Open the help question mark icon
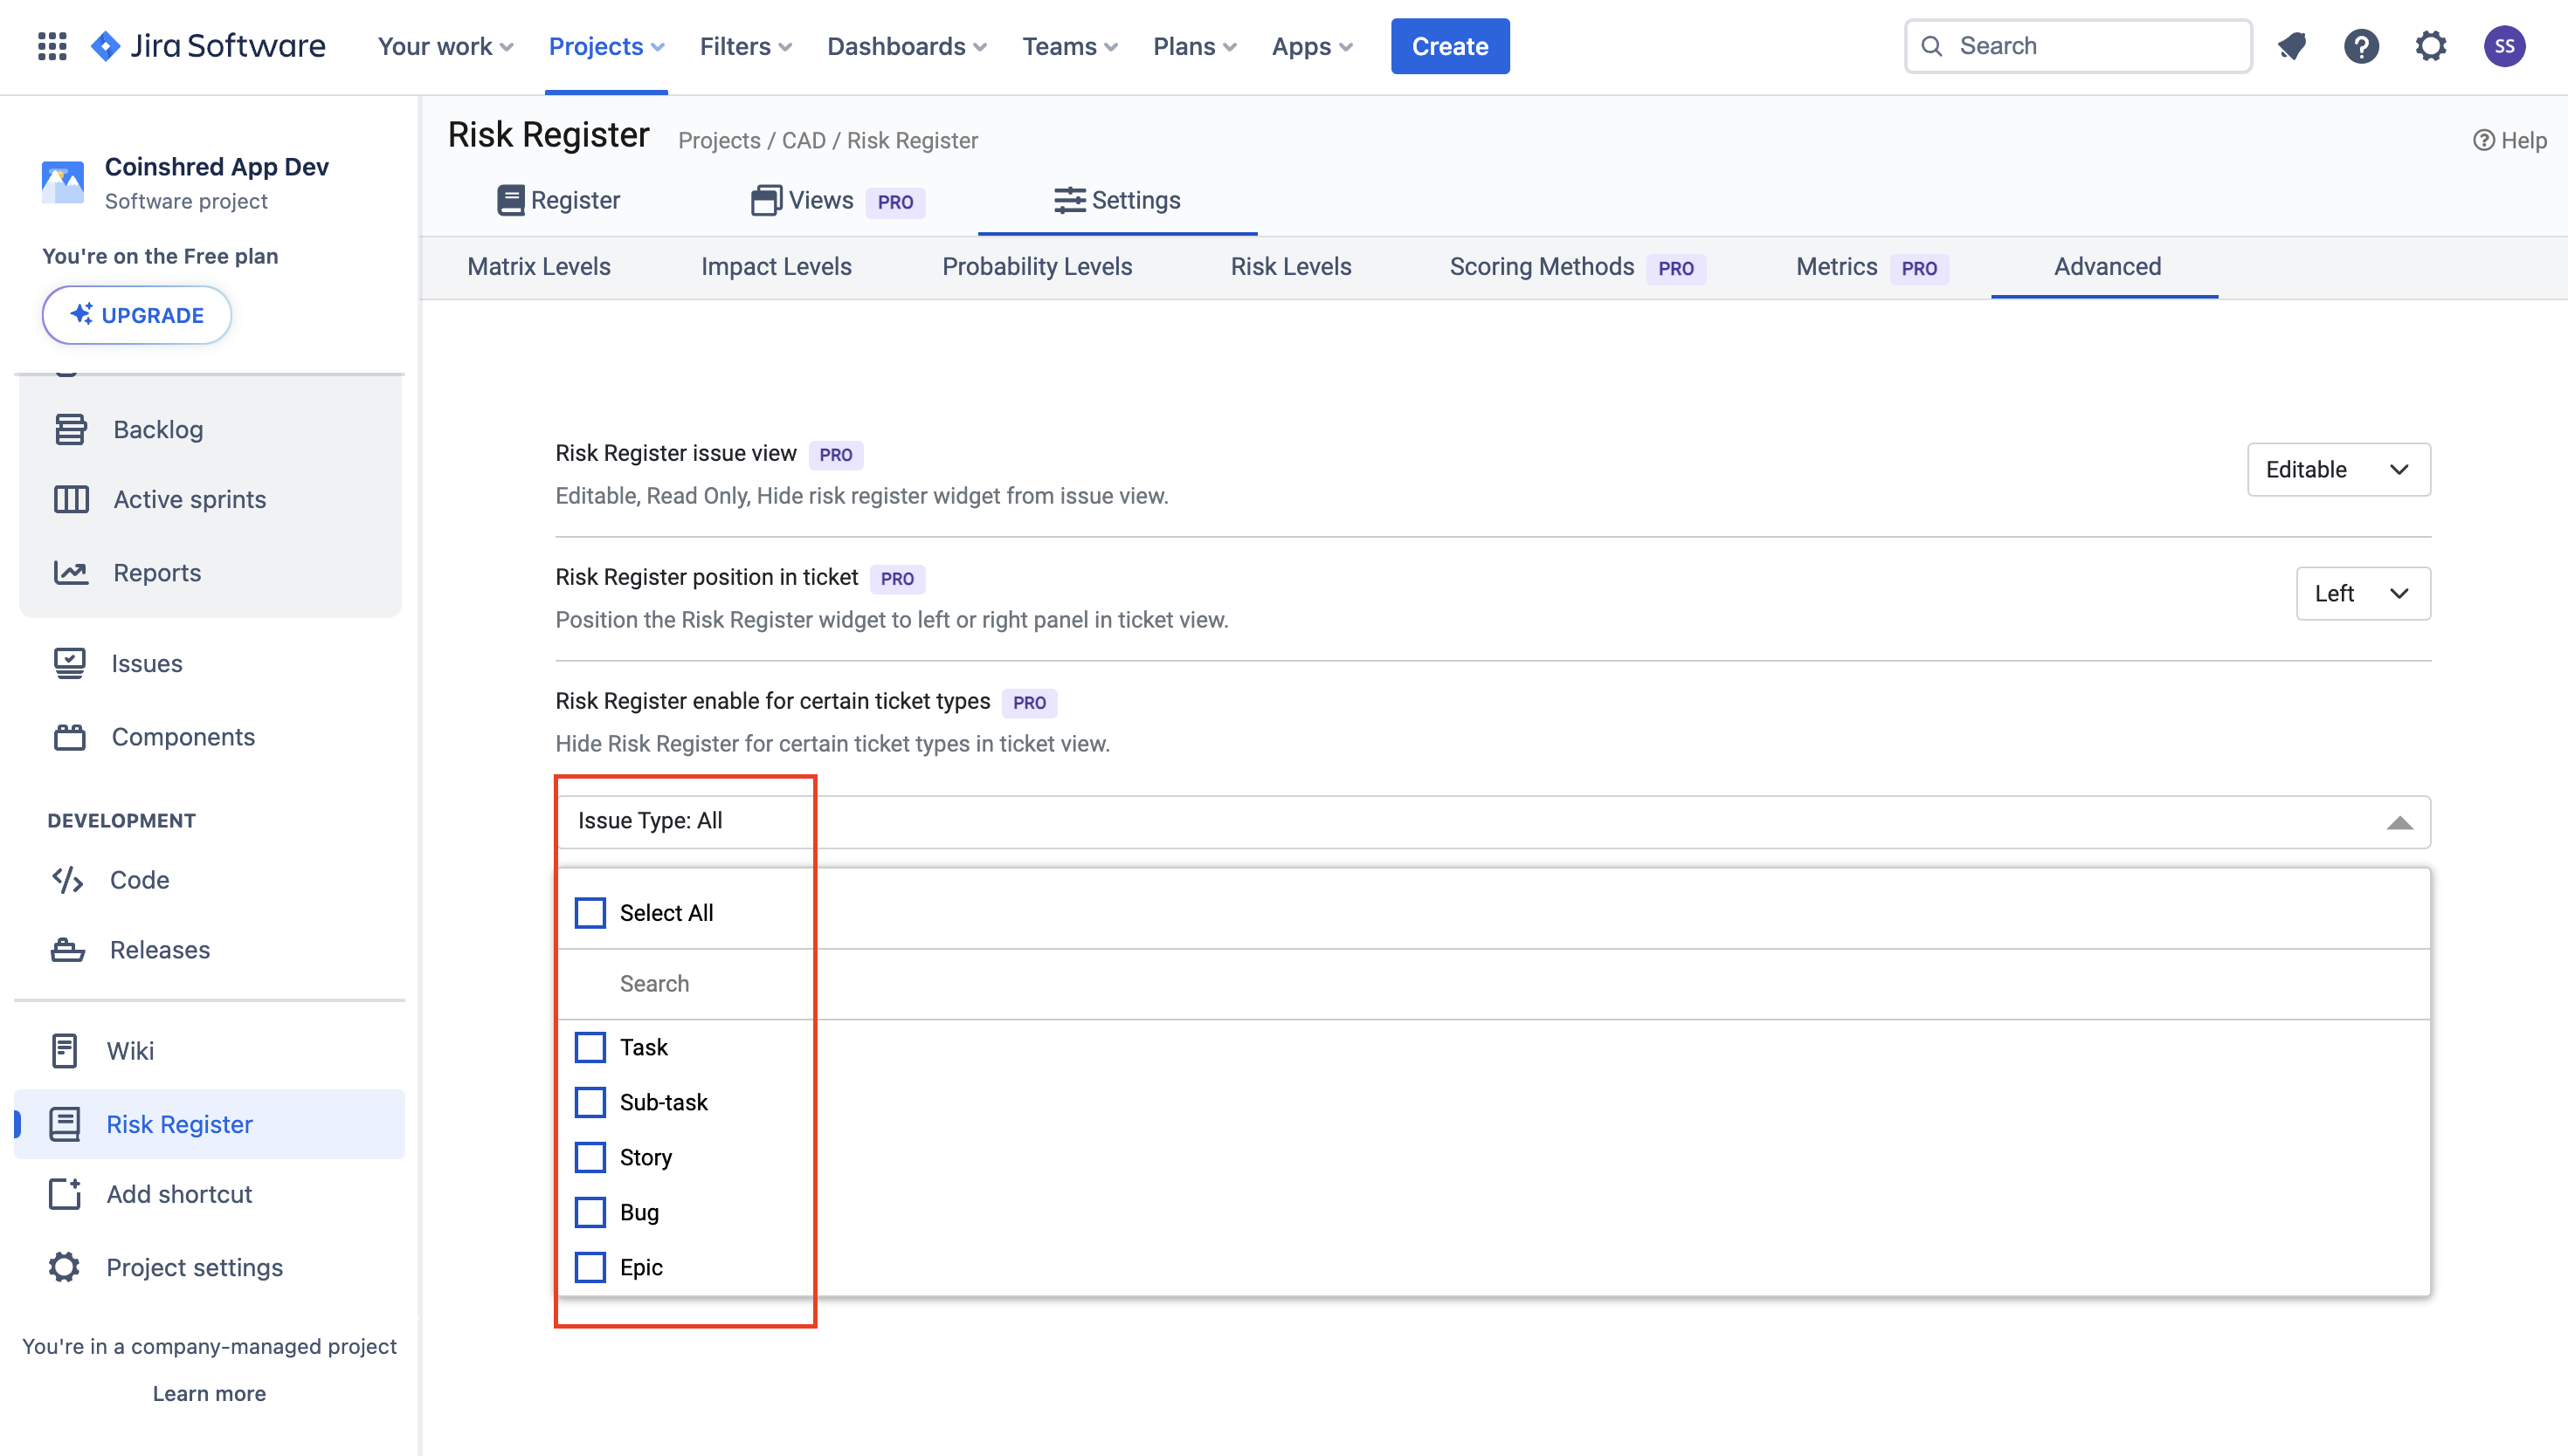 click(2361, 46)
